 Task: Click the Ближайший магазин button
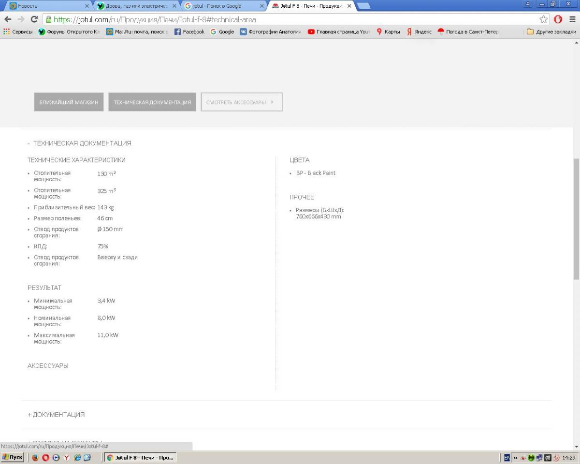69,102
